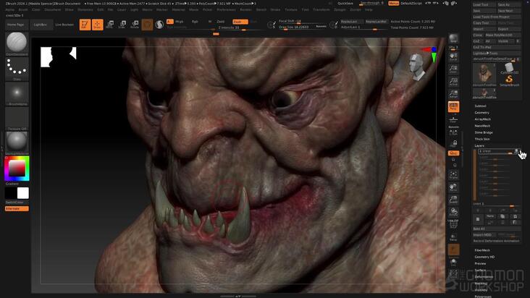
Task: Open the Render menu
Action: coord(245,10)
